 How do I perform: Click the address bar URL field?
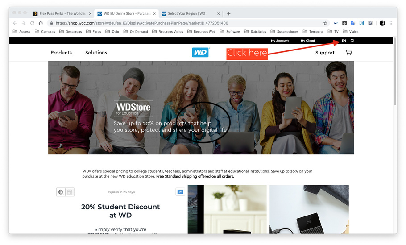point(188,23)
